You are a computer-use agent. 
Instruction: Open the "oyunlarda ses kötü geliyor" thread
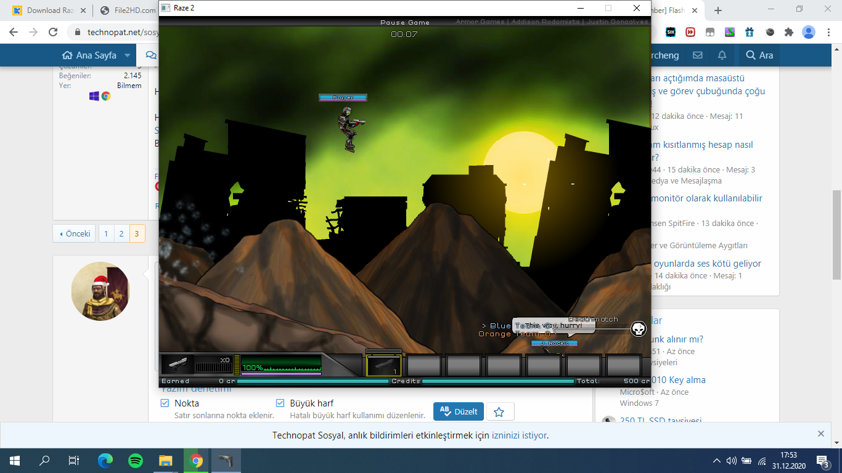point(707,263)
